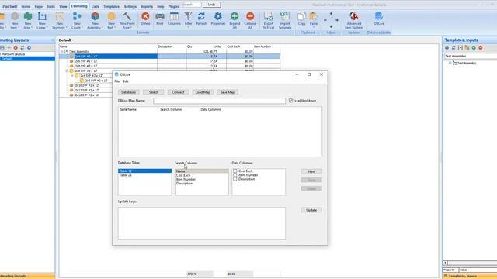Click the Undo button in title area
Image resolution: width=497 pixels, height=279 pixels.
(x=212, y=5)
